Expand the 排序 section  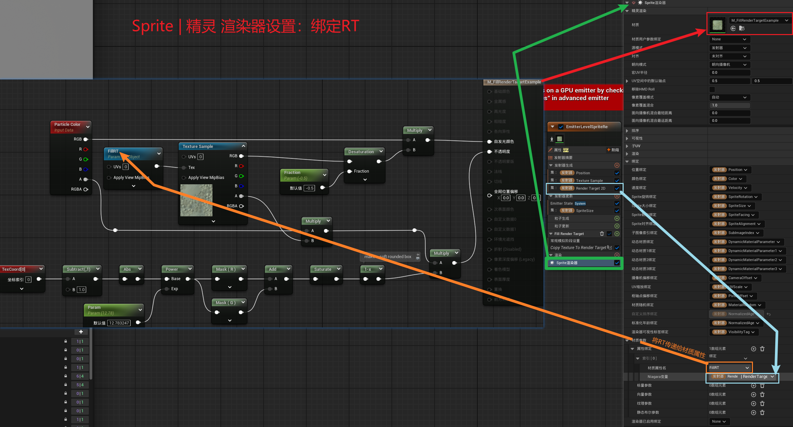click(627, 131)
